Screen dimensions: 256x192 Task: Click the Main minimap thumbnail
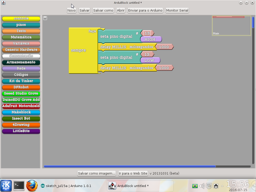click(231, 26)
